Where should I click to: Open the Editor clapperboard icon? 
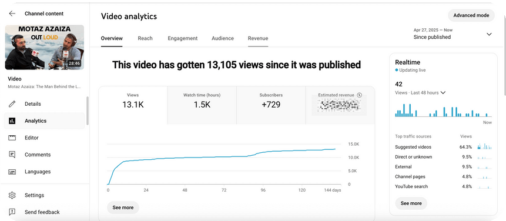click(x=12, y=138)
